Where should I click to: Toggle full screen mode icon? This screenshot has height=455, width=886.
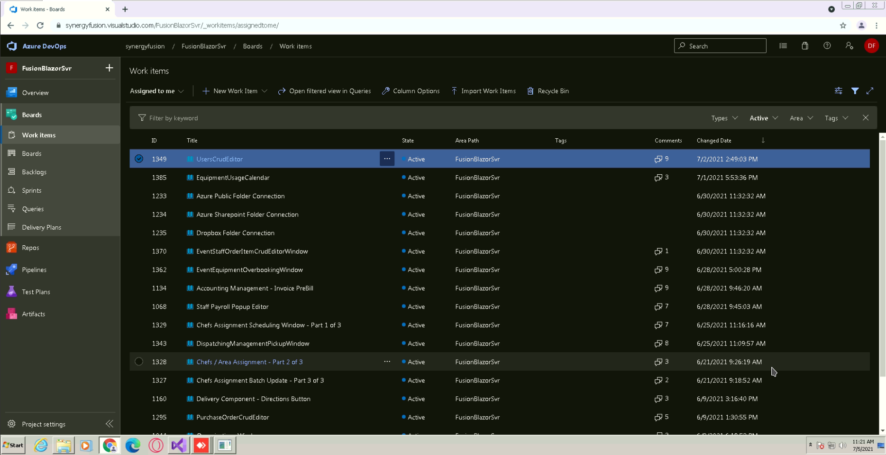[x=870, y=91]
